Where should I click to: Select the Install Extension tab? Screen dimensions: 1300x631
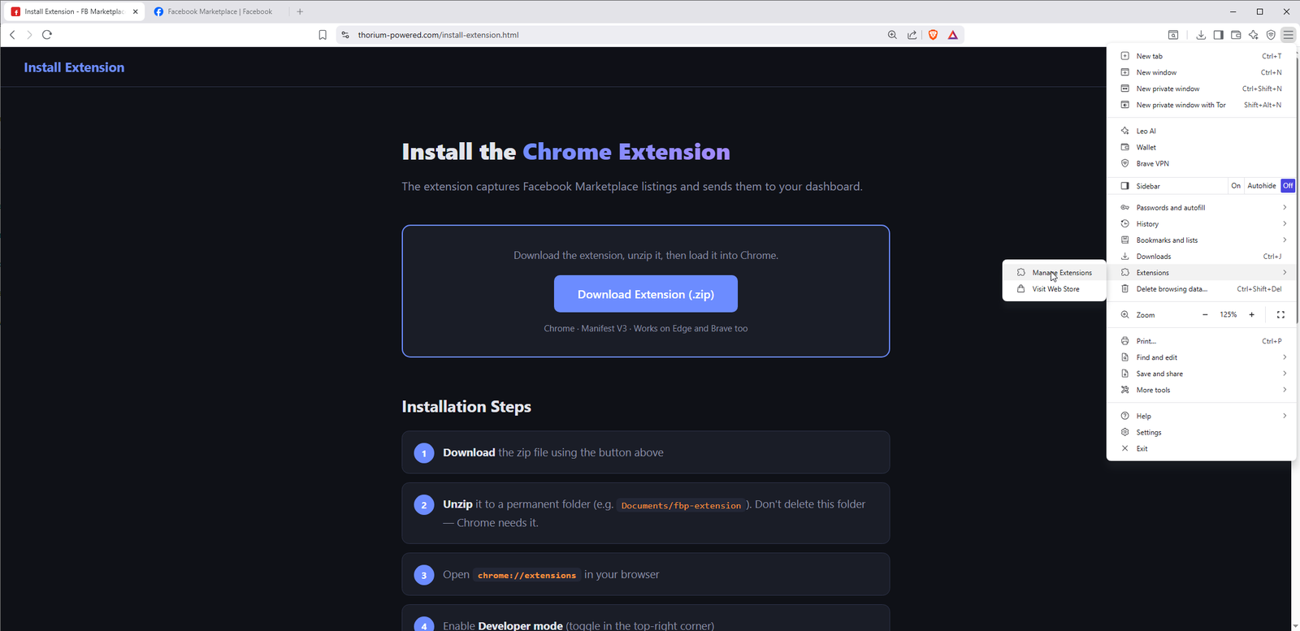[73, 11]
